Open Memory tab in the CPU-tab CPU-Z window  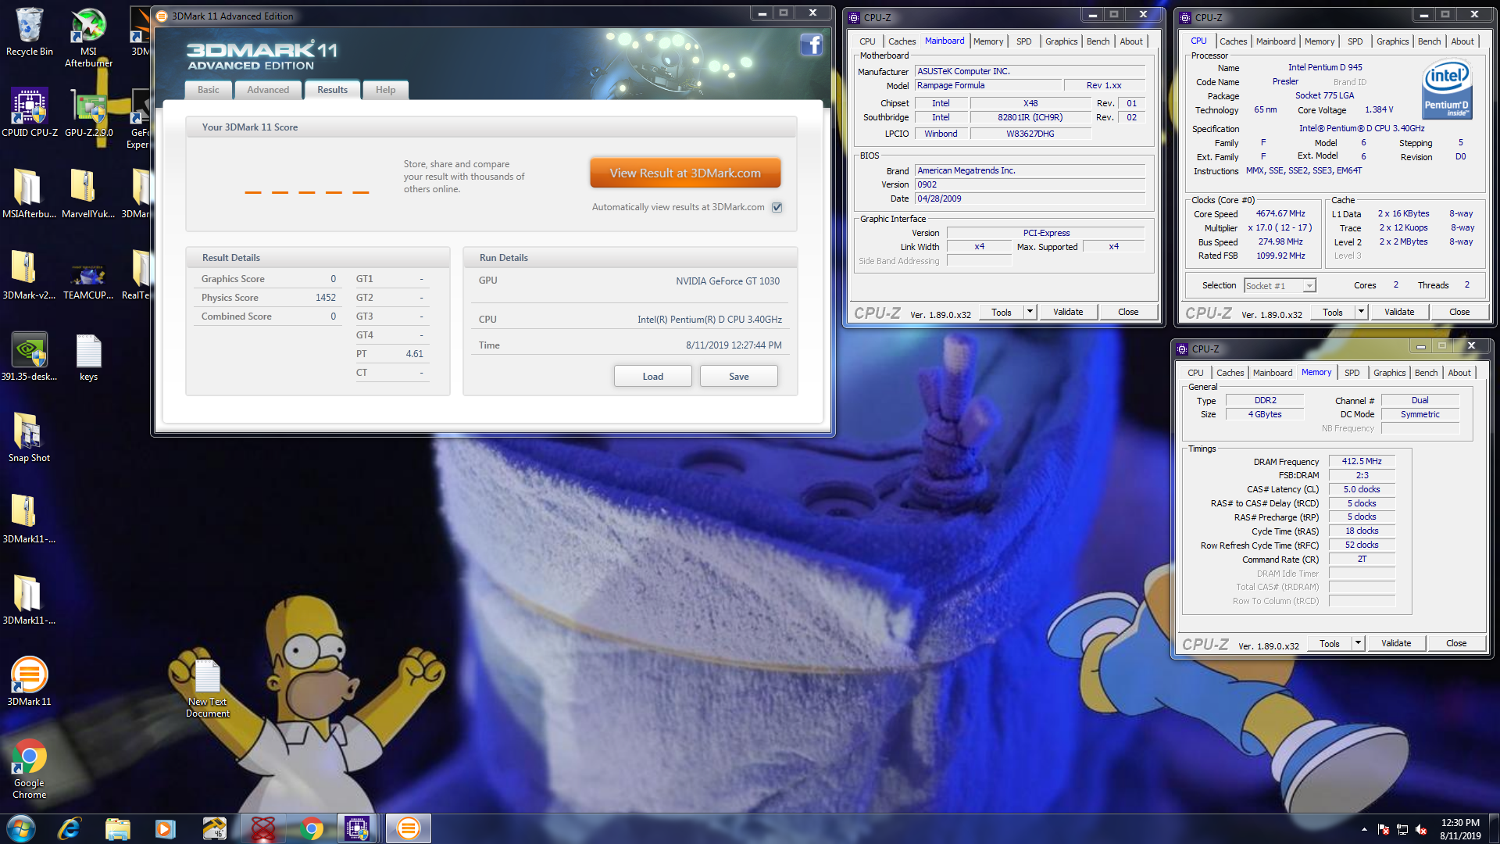[x=1319, y=41]
